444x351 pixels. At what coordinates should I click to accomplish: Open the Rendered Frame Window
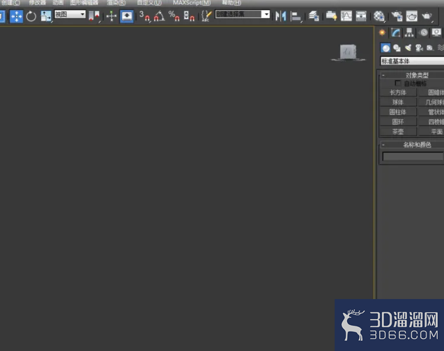(x=411, y=16)
